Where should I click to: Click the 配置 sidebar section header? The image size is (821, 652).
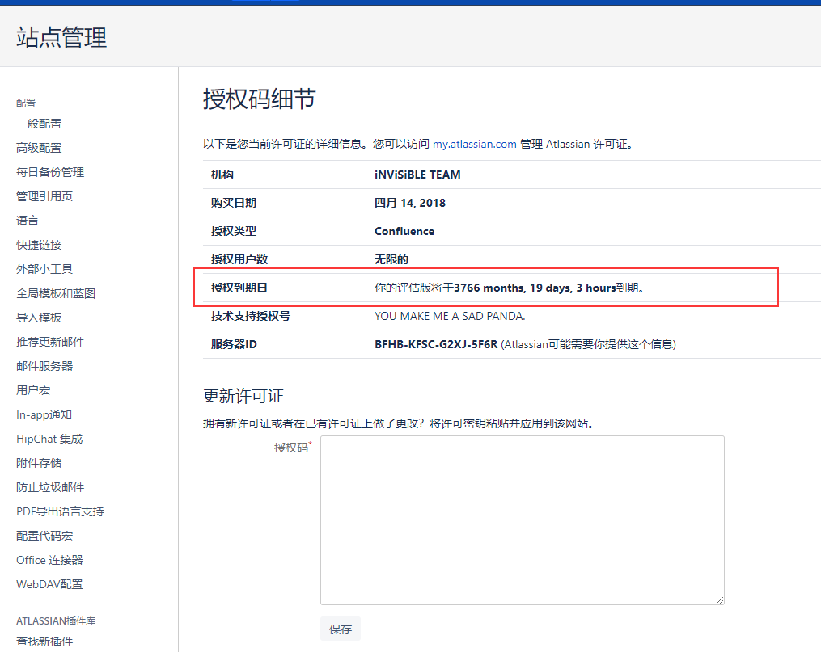pyautogui.click(x=26, y=103)
